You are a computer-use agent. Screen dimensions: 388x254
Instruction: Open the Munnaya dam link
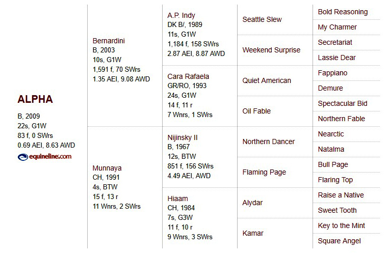(107, 168)
